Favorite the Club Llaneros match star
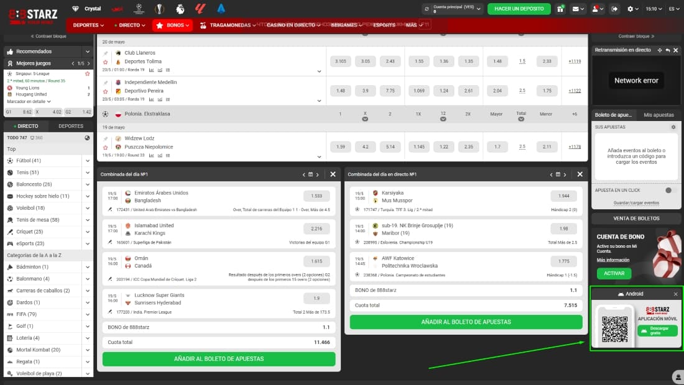Viewport: 684px width, 385px height. 105,62
